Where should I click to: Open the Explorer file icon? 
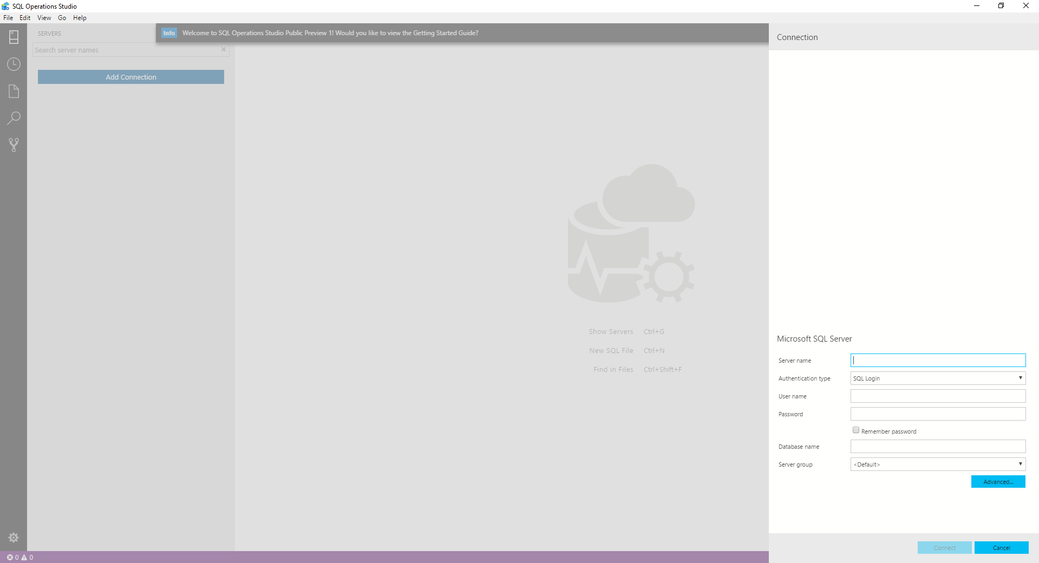pos(14,91)
